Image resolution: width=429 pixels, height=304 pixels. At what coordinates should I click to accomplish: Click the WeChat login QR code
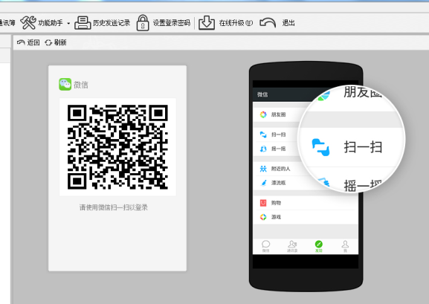[x=117, y=147]
